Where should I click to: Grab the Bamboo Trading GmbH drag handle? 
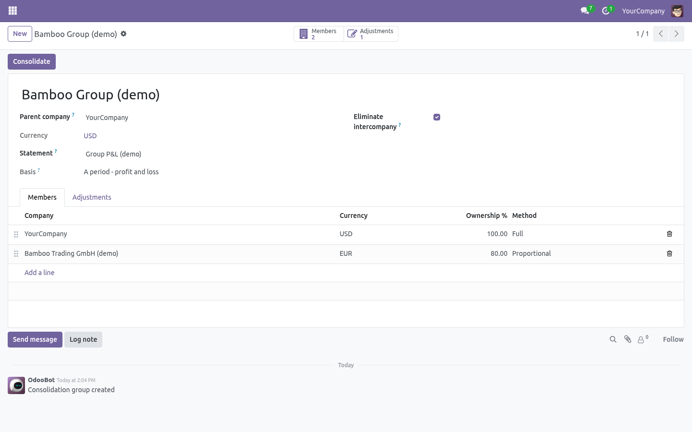coord(16,253)
